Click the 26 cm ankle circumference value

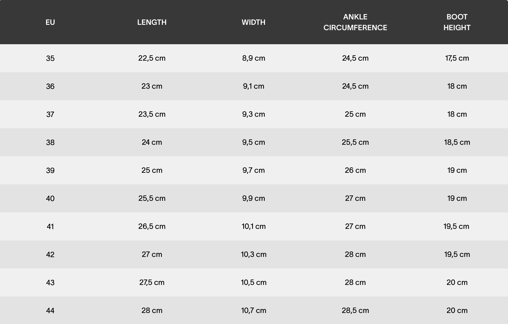355,170
